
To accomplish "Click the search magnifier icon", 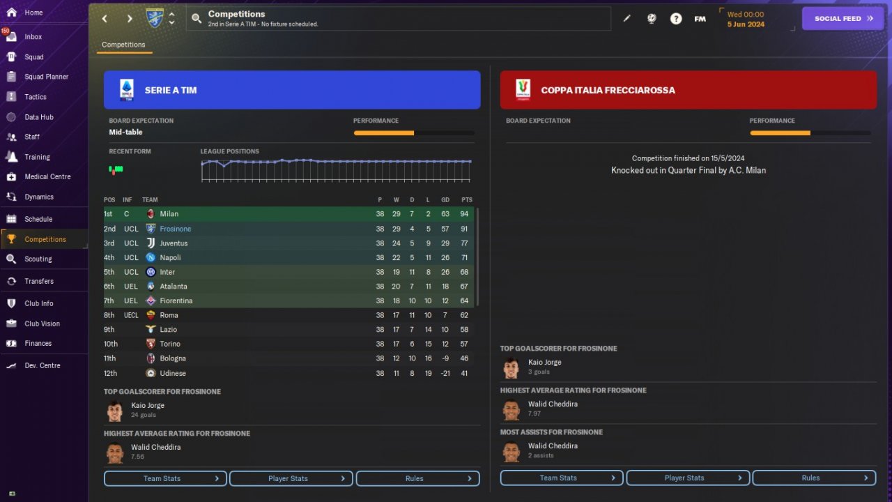I will click(197, 19).
